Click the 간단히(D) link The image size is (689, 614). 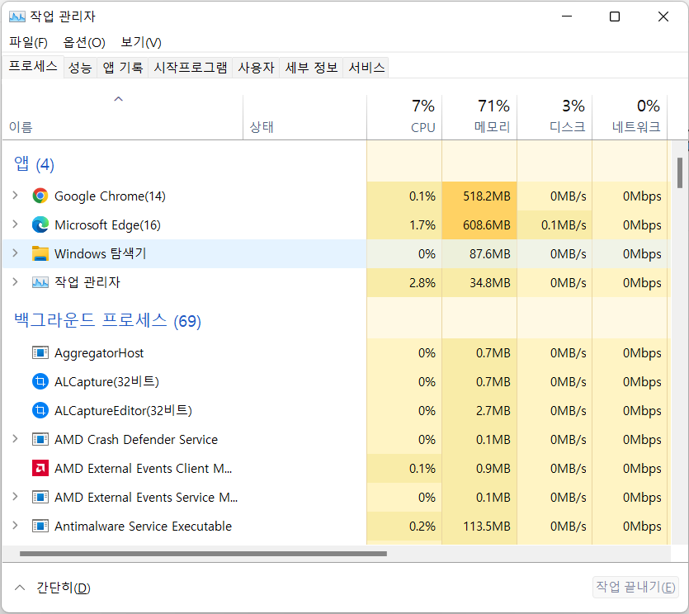pos(64,588)
